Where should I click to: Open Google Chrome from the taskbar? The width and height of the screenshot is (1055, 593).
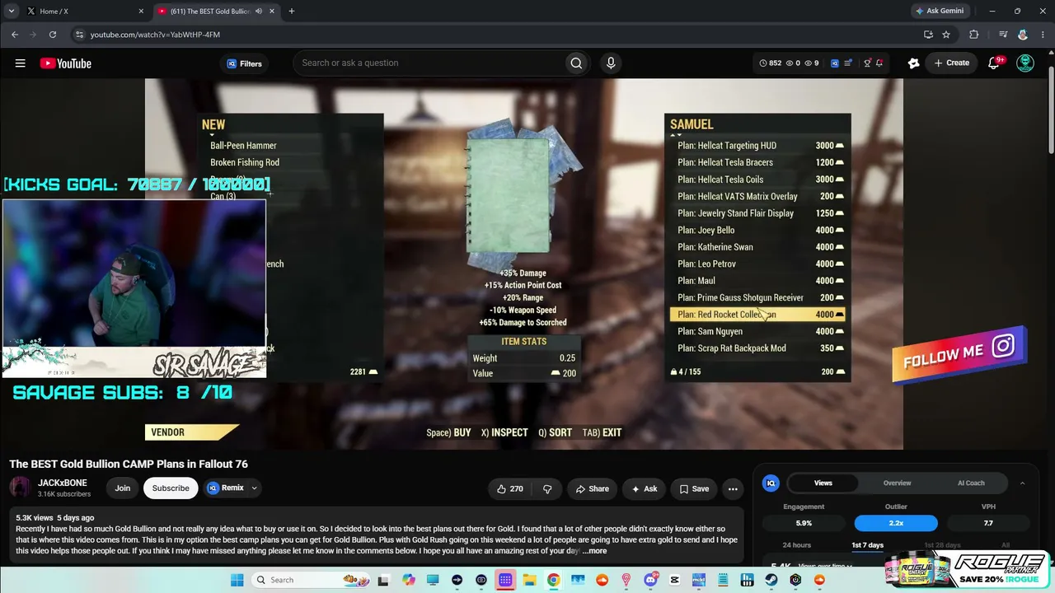pos(553,580)
